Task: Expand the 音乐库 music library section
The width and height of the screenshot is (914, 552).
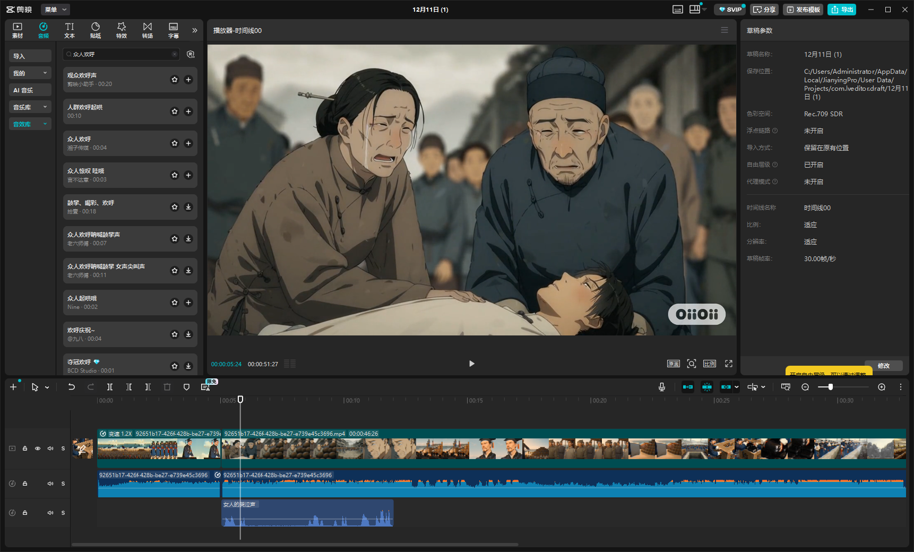Action: point(30,107)
